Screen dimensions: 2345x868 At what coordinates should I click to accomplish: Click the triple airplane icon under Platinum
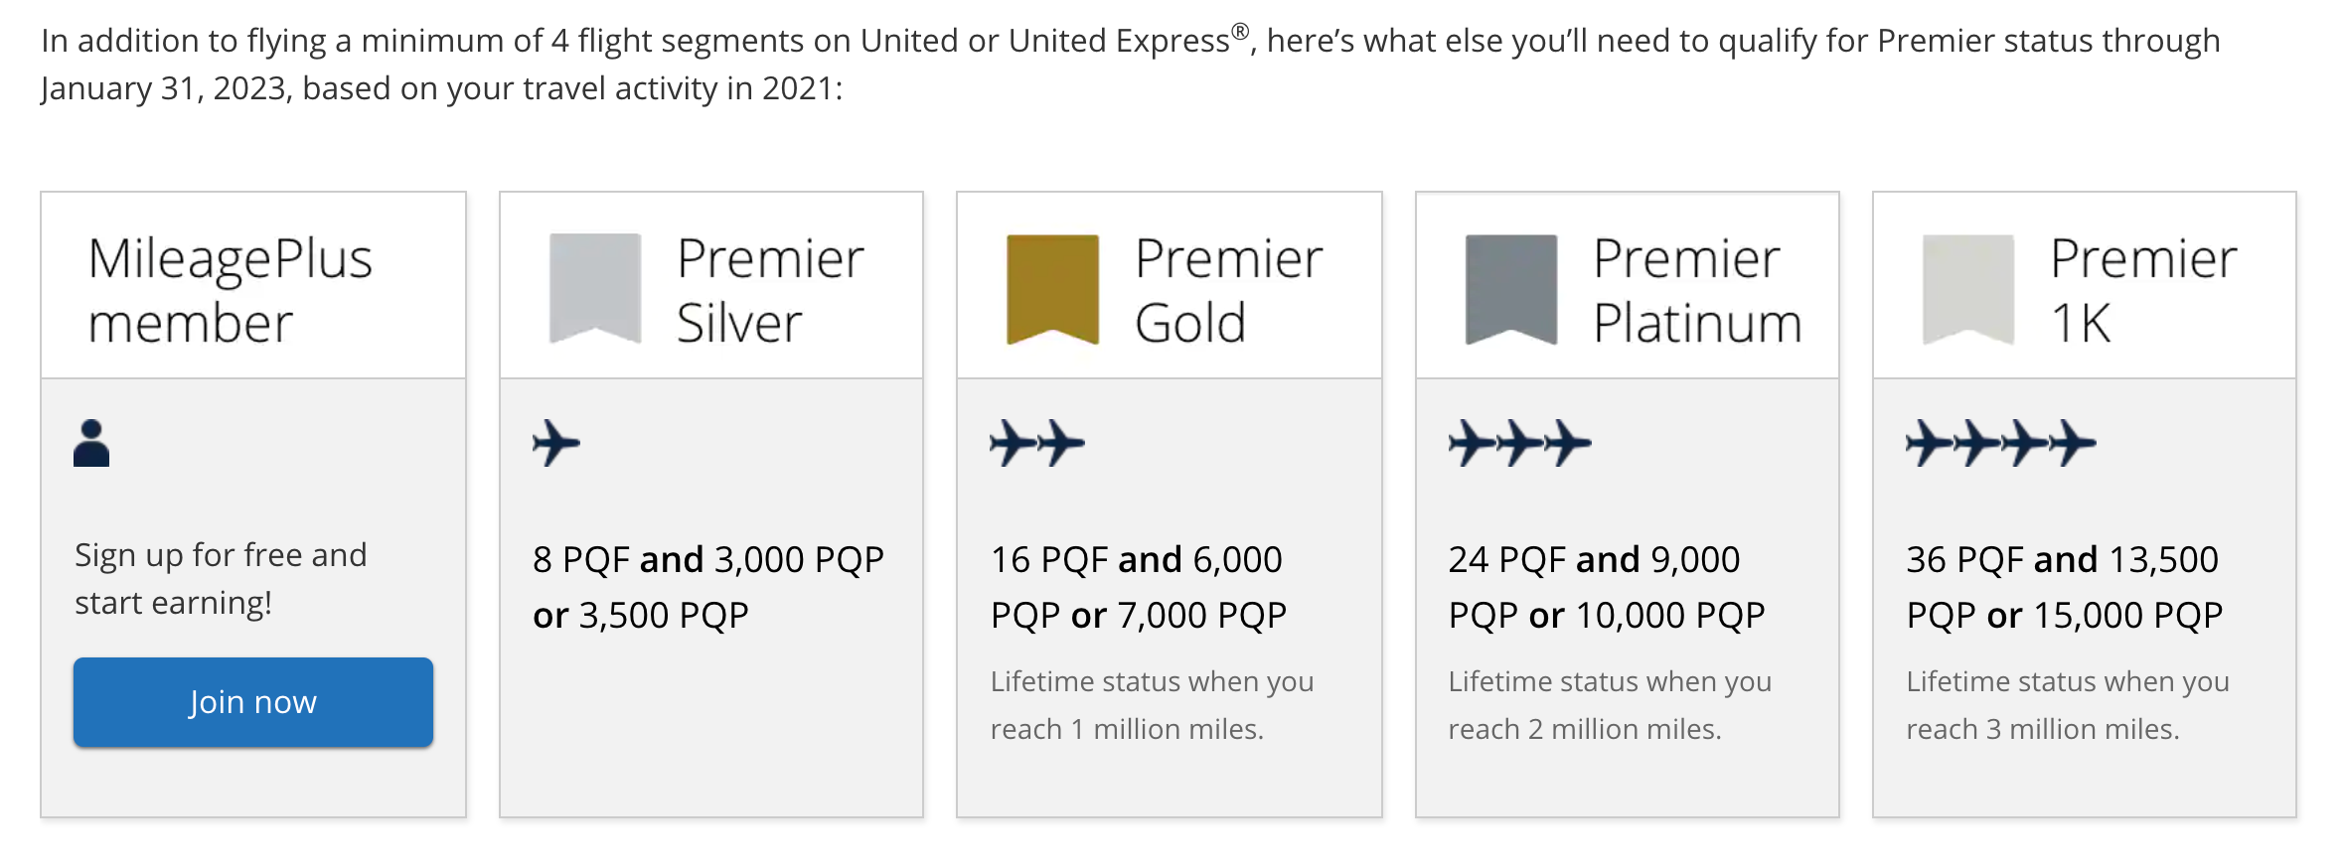(x=1518, y=443)
